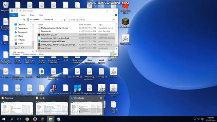Refresh the Downloads folder listing
This screenshot has width=217, height=122.
point(65,20)
